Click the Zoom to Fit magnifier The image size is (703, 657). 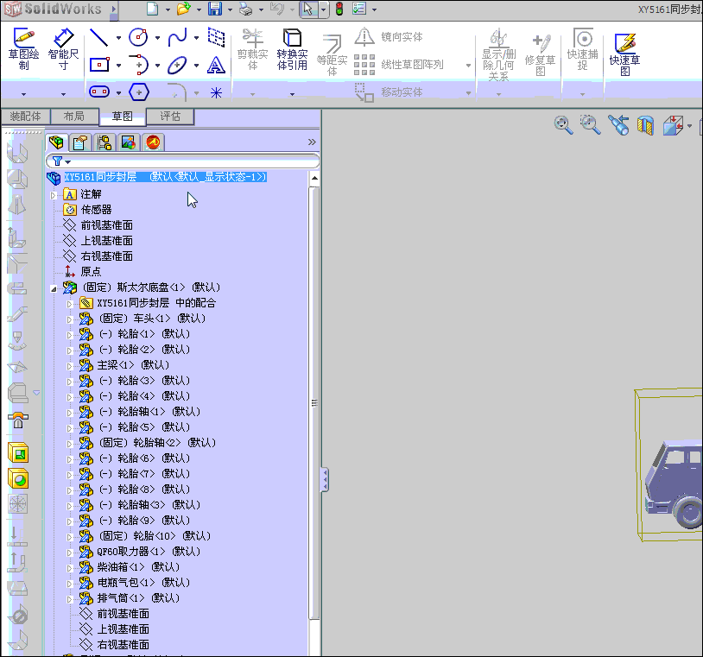(x=563, y=124)
